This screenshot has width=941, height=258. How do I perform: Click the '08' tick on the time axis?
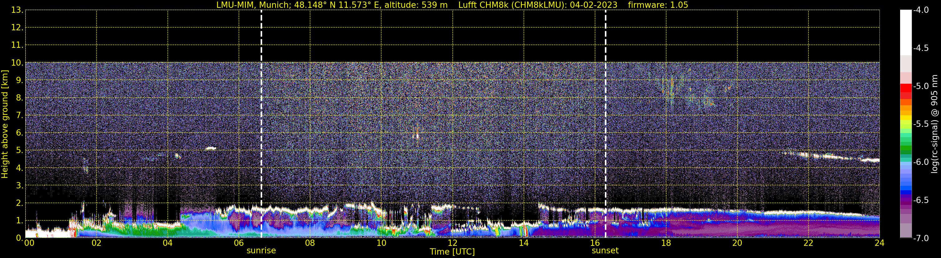click(x=310, y=243)
